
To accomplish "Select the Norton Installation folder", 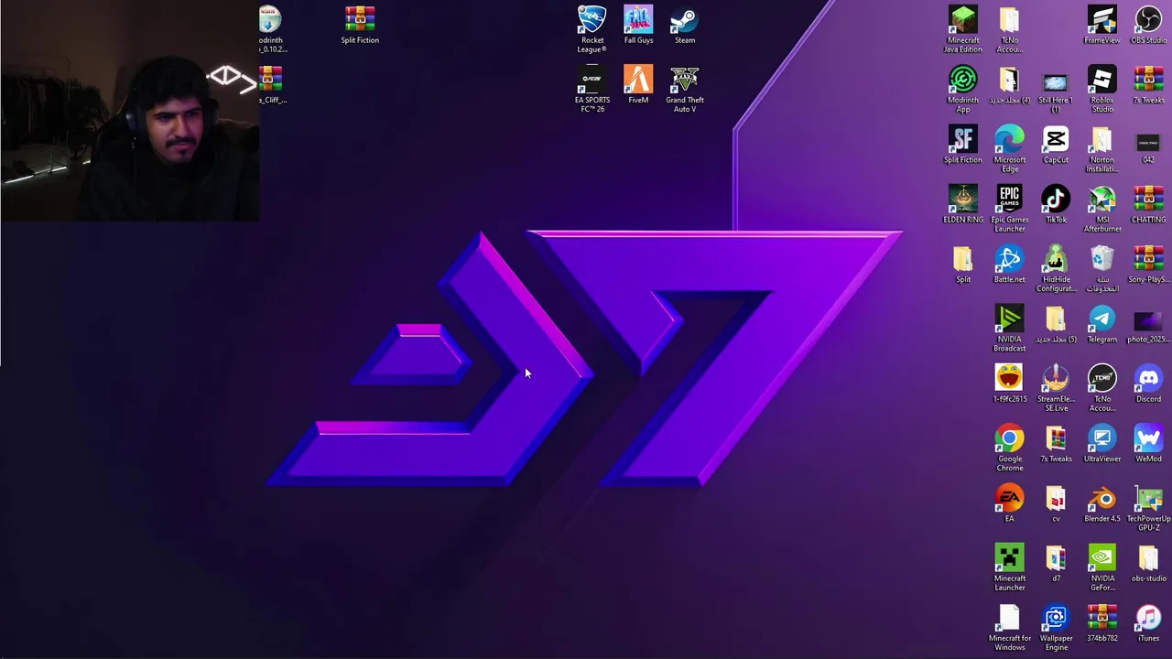I will coord(1101,148).
